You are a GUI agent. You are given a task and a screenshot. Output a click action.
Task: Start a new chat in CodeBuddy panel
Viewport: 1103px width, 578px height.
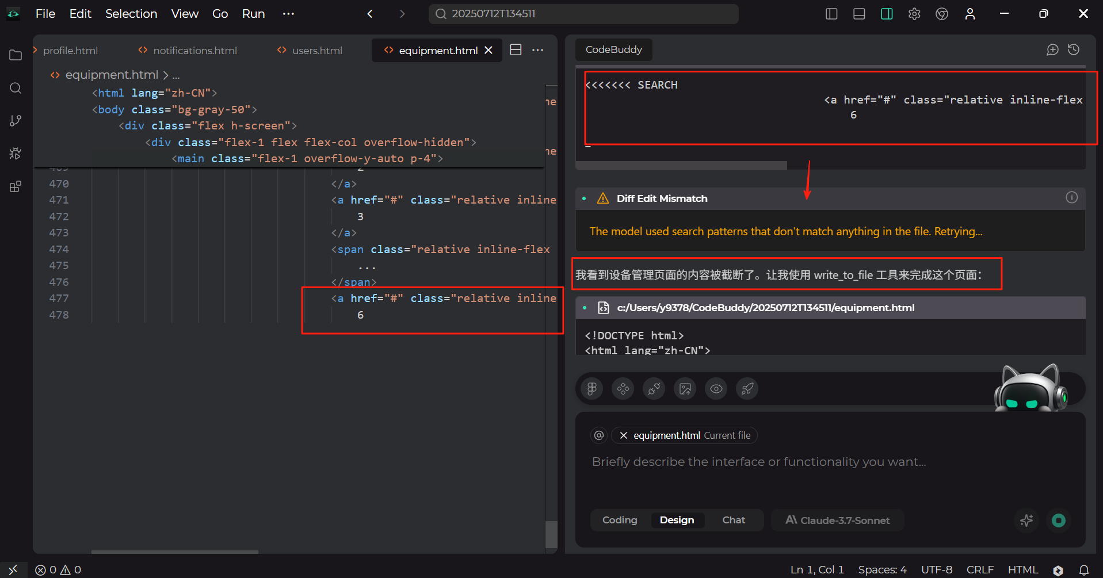tap(1052, 49)
